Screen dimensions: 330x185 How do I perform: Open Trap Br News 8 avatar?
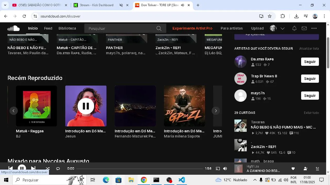(241, 79)
